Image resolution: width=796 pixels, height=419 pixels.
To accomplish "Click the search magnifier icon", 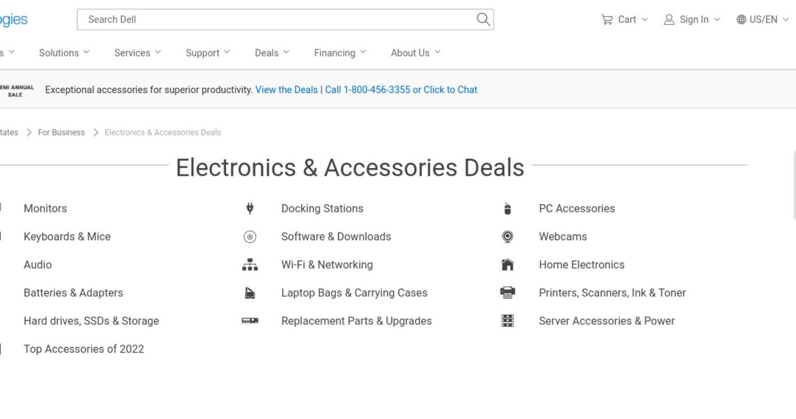I will pyautogui.click(x=483, y=19).
